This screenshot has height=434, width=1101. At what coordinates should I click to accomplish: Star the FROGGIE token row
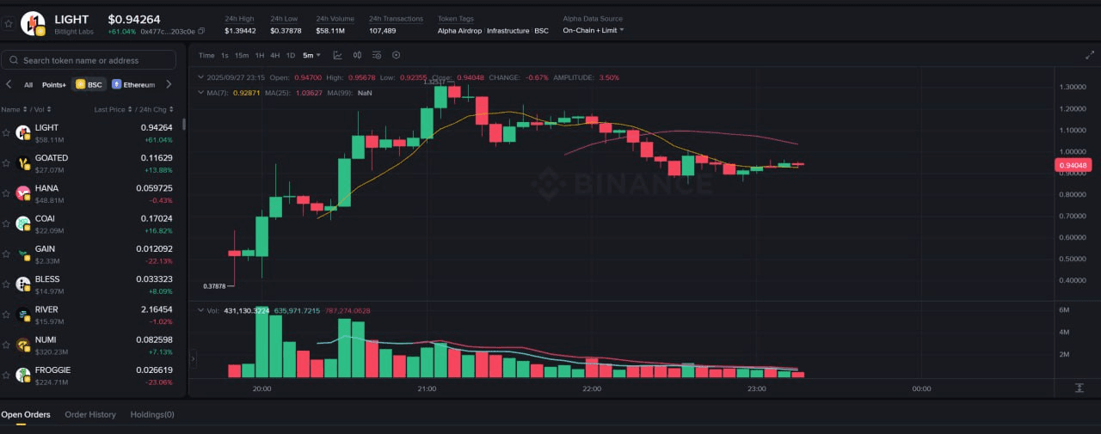[x=6, y=375]
